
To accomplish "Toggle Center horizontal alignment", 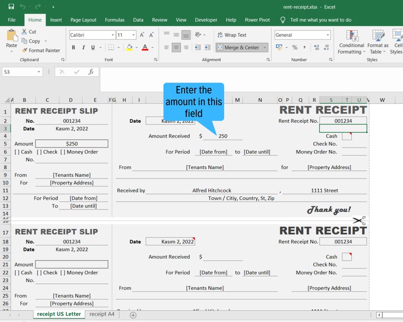I will [176, 47].
